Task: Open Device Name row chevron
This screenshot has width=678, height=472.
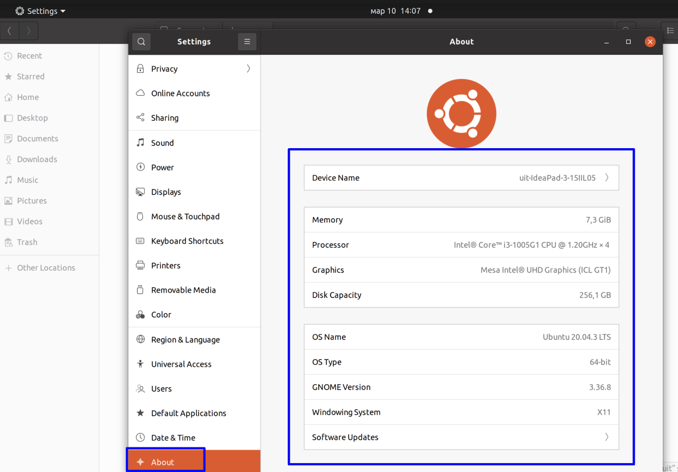Action: (607, 177)
